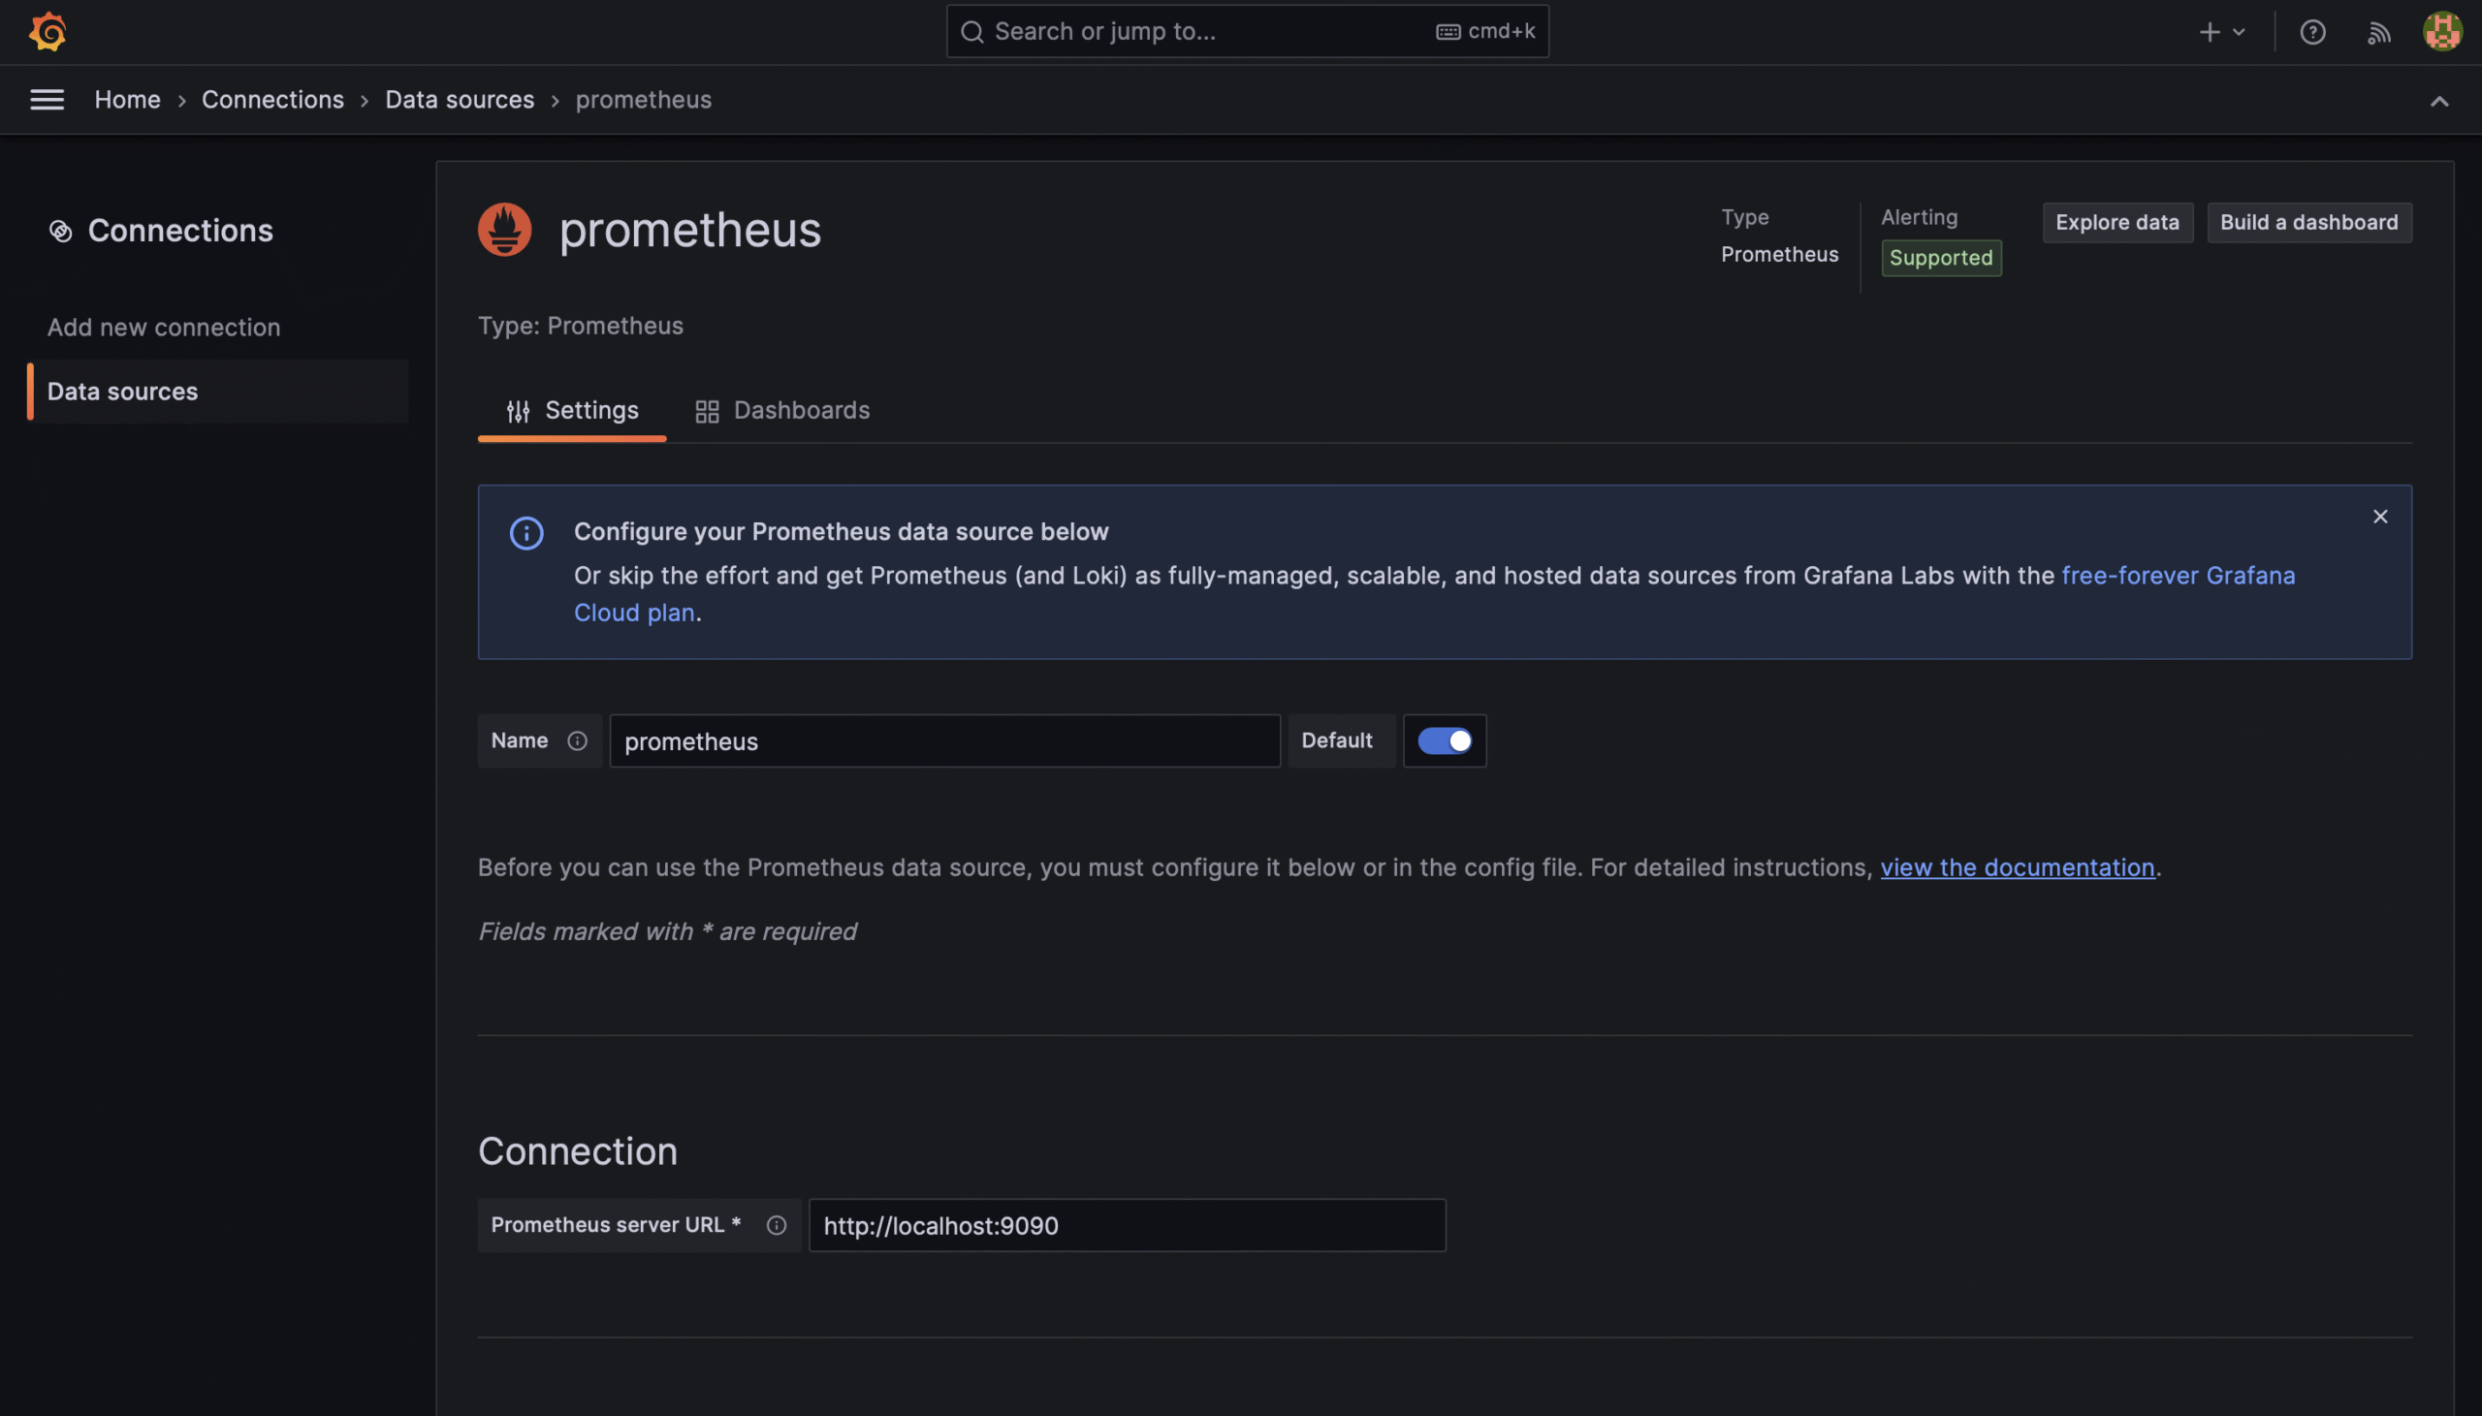
Task: Click the Grafana logo icon
Action: click(x=47, y=32)
